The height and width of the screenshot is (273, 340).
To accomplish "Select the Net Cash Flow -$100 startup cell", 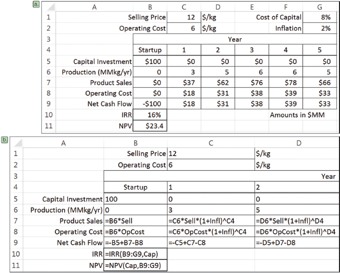I will pos(150,104).
